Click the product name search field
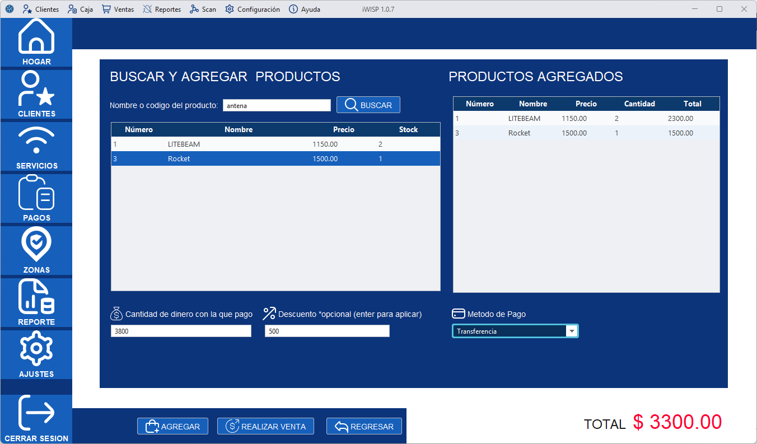Screen dimensions: 757x444 [277, 105]
